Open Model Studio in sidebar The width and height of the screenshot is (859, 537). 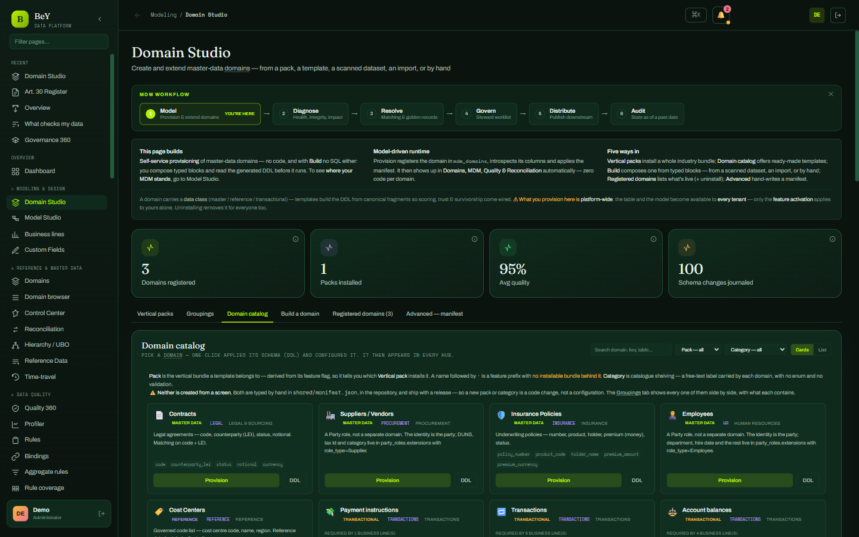tap(57, 218)
